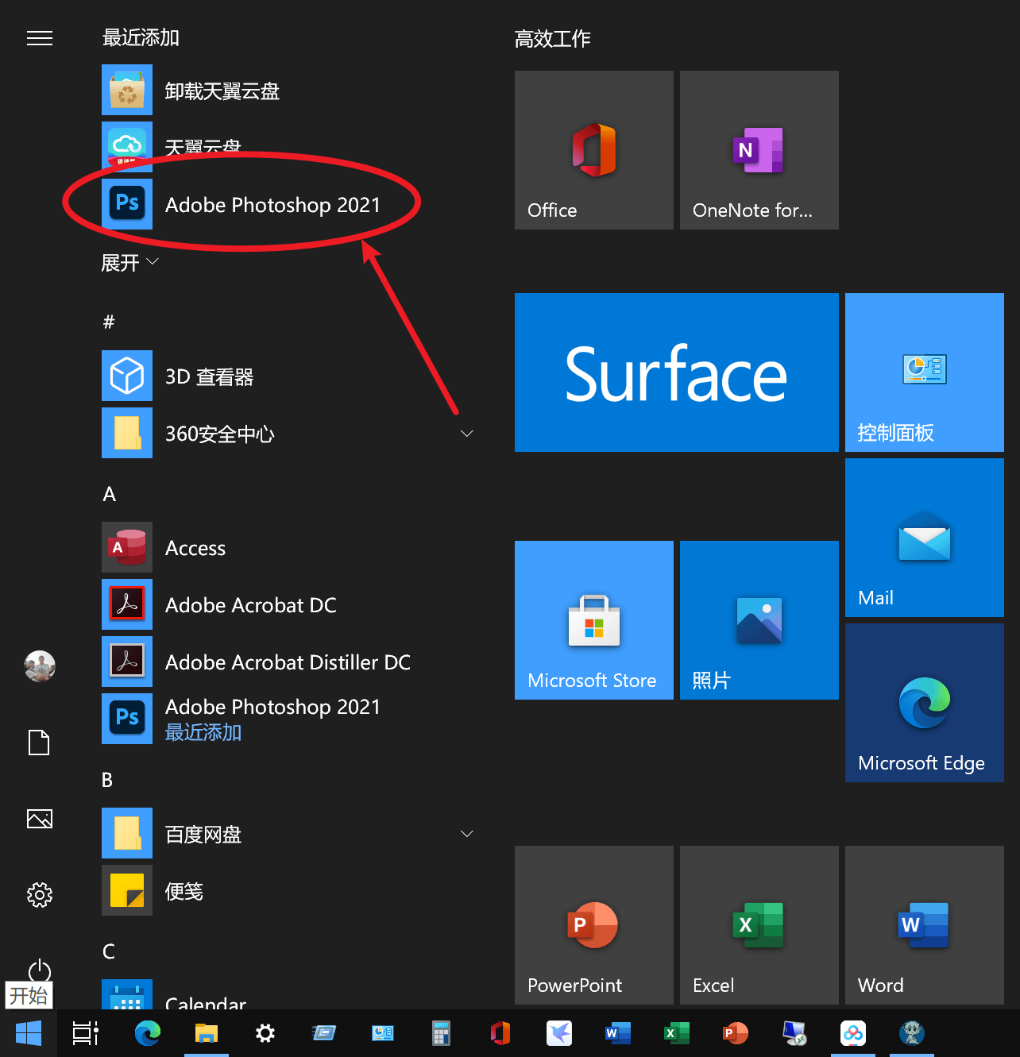This screenshot has height=1057, width=1020.
Task: Open the Microsoft Edge tile
Action: 925,703
